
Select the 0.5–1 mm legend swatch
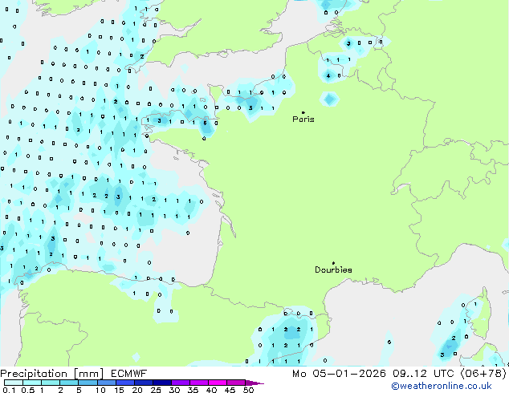[x=32, y=383]
